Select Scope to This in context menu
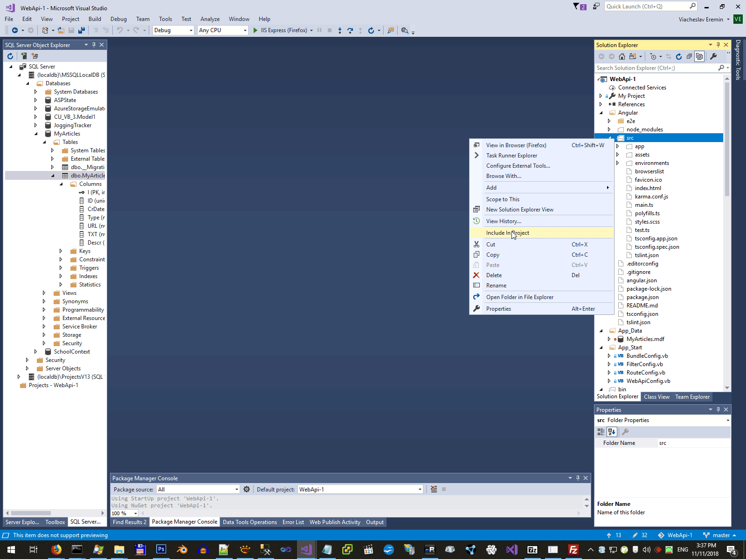The height and width of the screenshot is (559, 746). [x=541, y=199]
